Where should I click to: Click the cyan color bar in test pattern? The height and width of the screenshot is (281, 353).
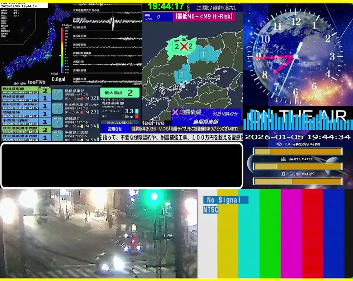tap(249, 234)
